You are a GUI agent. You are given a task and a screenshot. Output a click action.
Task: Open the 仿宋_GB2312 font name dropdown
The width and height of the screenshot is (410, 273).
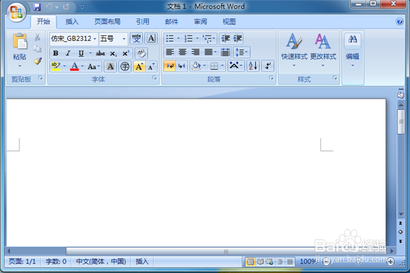coord(95,39)
